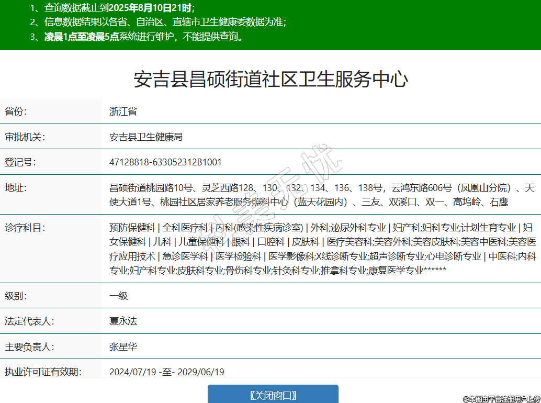Click the name 张星华
Screen dimensions: 541x403
(123, 346)
